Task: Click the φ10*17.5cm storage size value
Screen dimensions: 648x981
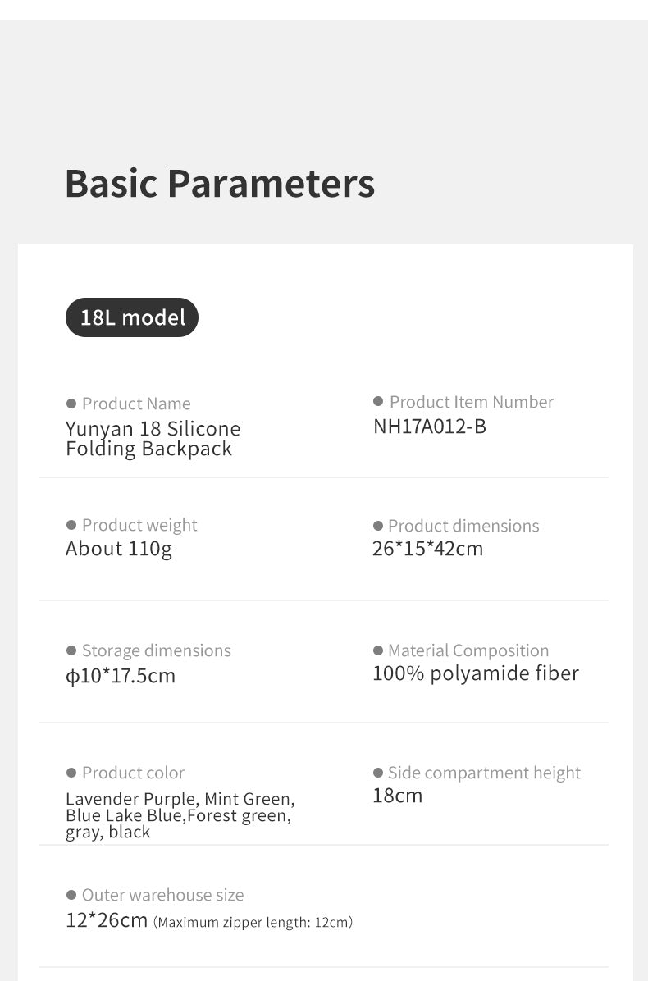Action: point(121,676)
